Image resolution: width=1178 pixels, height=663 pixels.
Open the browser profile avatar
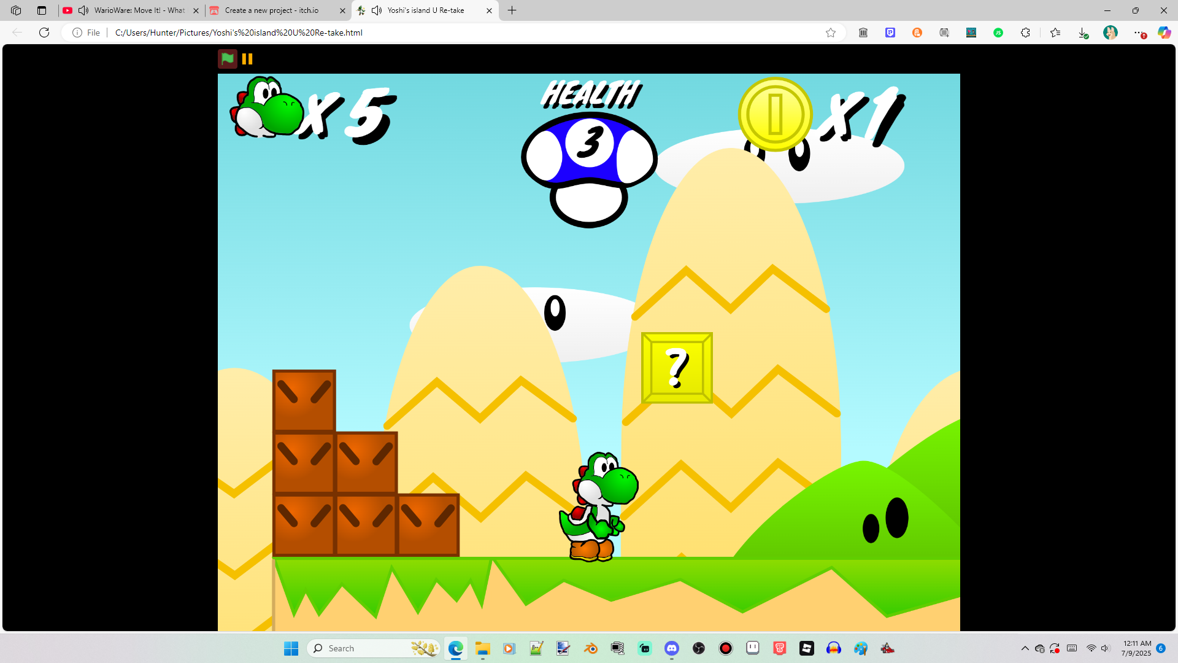click(1111, 33)
